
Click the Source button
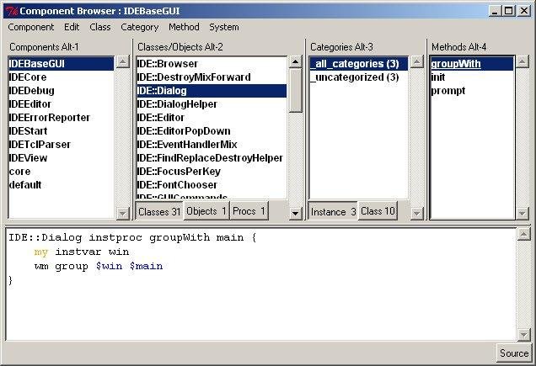[x=514, y=353]
